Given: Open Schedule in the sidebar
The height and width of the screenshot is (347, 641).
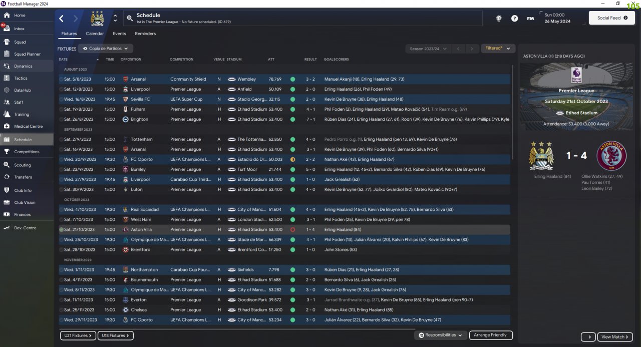Looking at the screenshot, I should (x=27, y=140).
